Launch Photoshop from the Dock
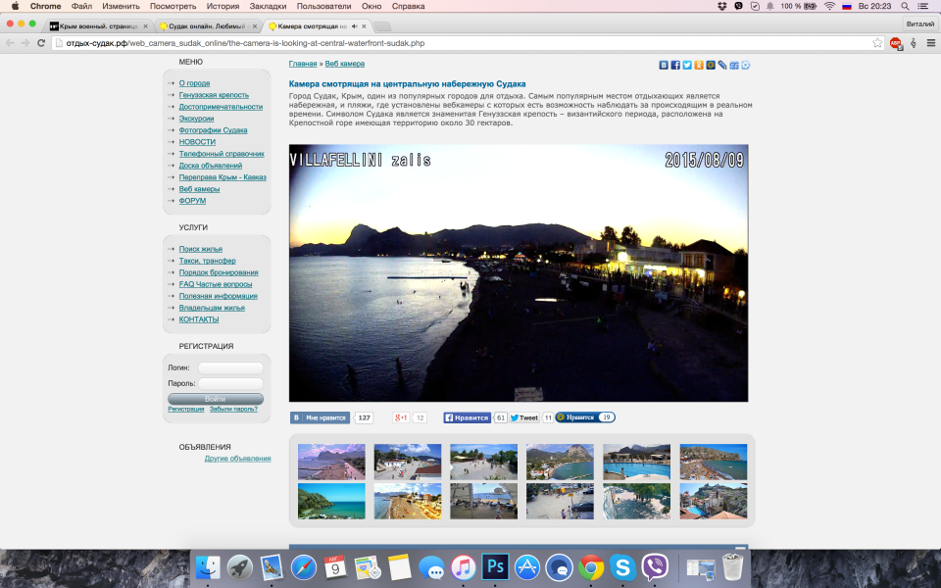The height and width of the screenshot is (588, 941). [x=495, y=566]
